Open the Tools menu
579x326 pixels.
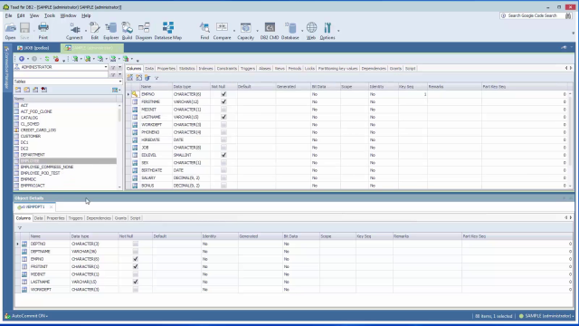[x=50, y=15]
